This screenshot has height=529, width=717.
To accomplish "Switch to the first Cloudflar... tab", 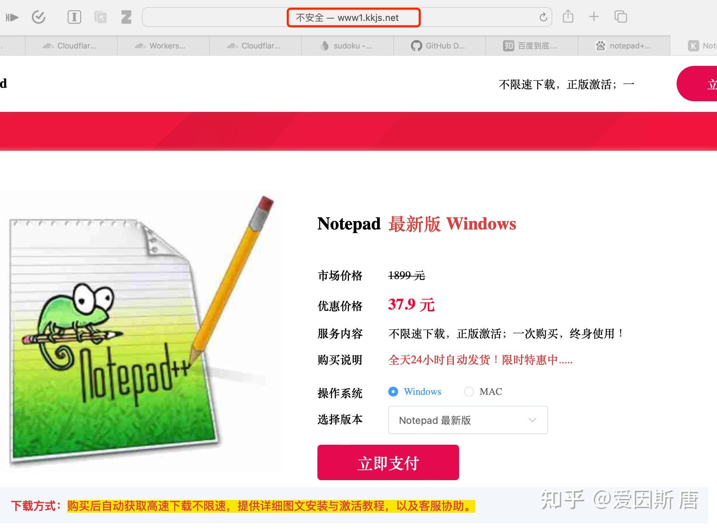I will click(71, 46).
